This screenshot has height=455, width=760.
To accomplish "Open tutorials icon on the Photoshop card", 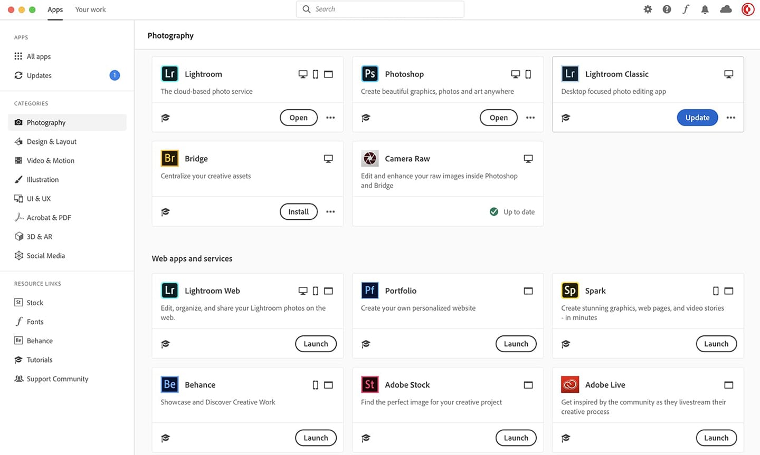I will [x=366, y=118].
